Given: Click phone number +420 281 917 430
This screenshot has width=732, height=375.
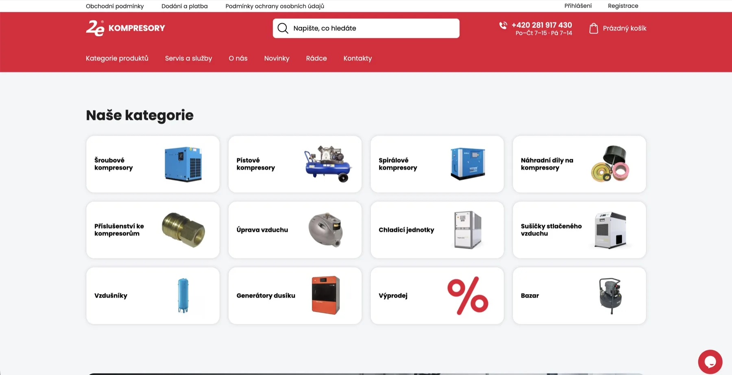Looking at the screenshot, I should pyautogui.click(x=542, y=25).
